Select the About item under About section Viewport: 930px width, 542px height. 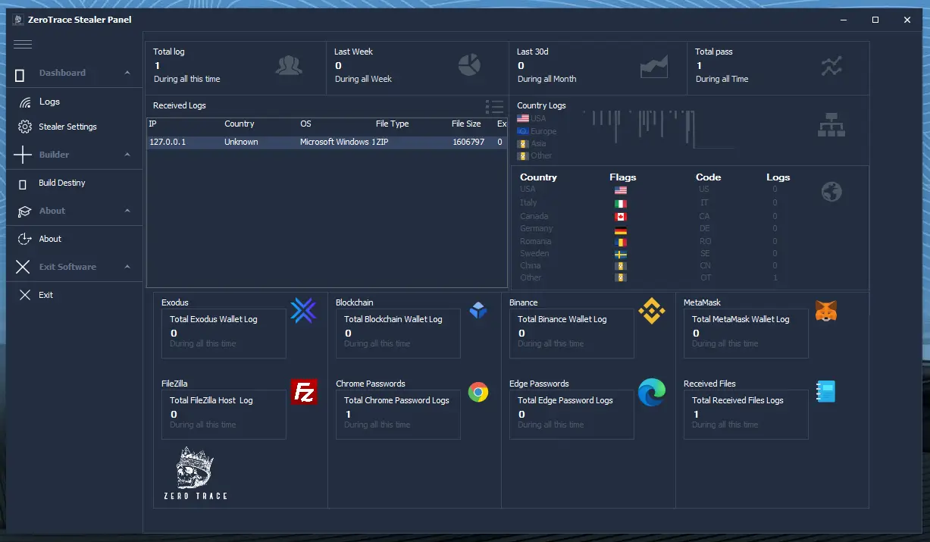(50, 239)
